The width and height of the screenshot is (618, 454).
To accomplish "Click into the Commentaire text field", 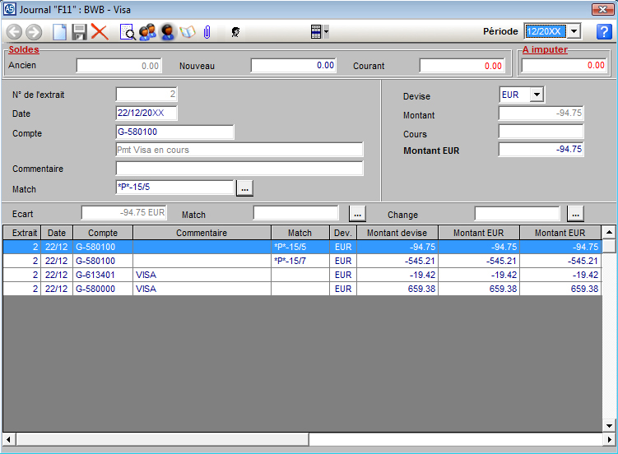I will [239, 169].
